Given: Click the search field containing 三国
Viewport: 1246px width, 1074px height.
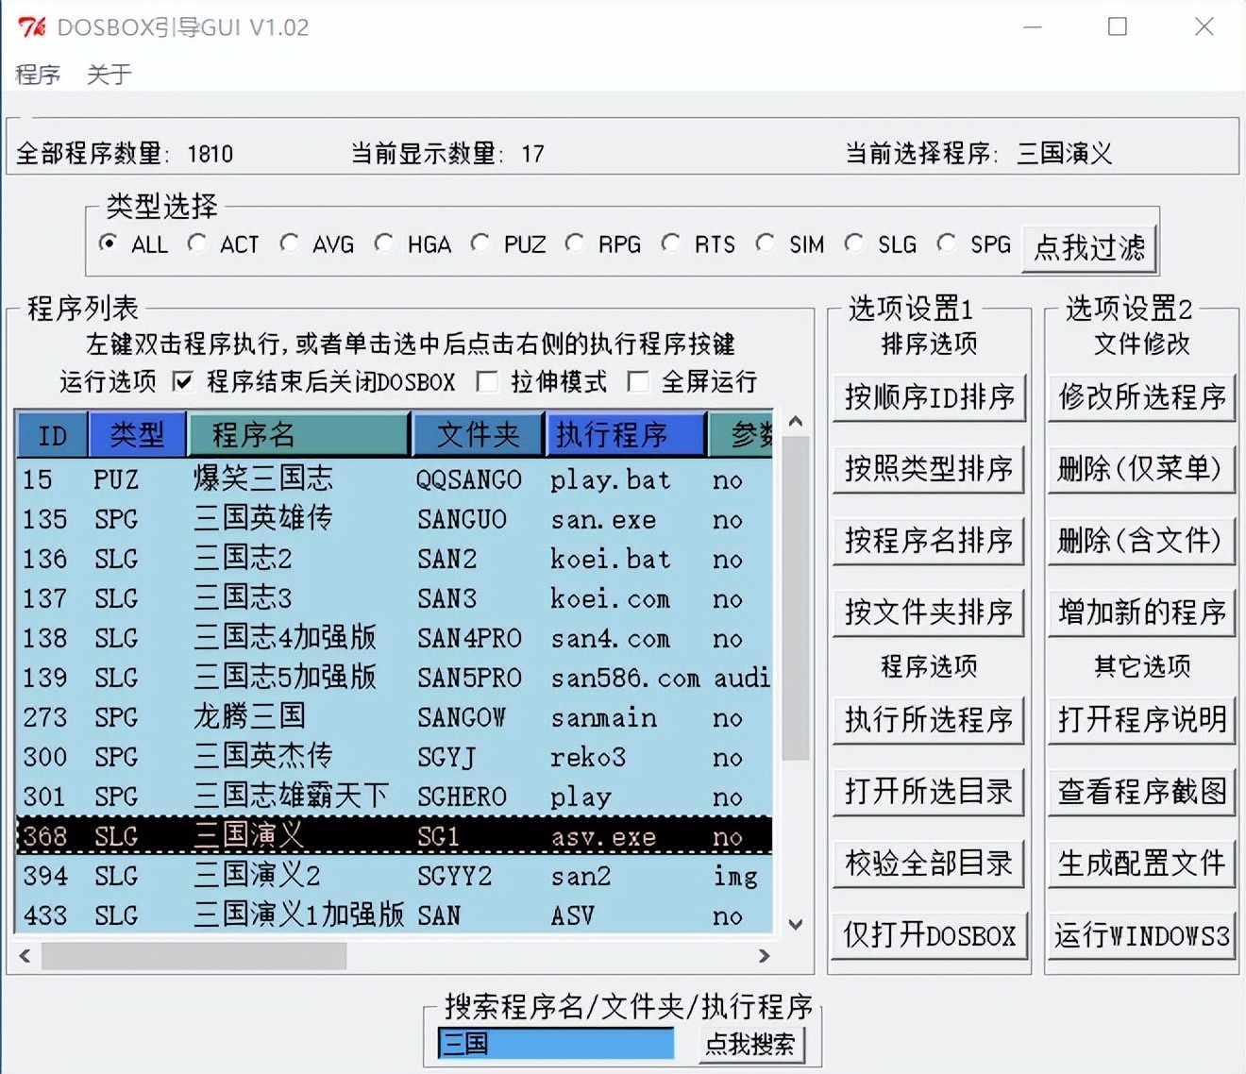Looking at the screenshot, I should (x=556, y=1044).
